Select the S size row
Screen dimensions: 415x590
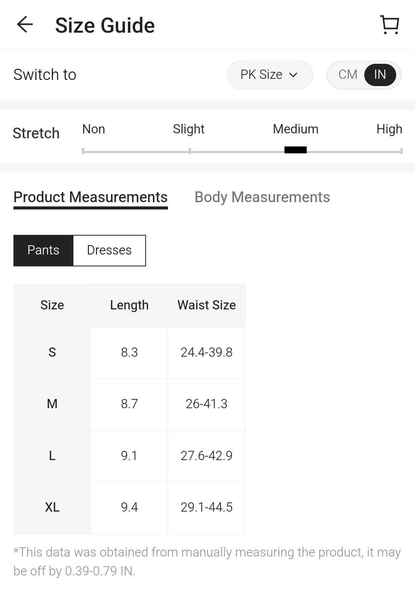point(52,352)
